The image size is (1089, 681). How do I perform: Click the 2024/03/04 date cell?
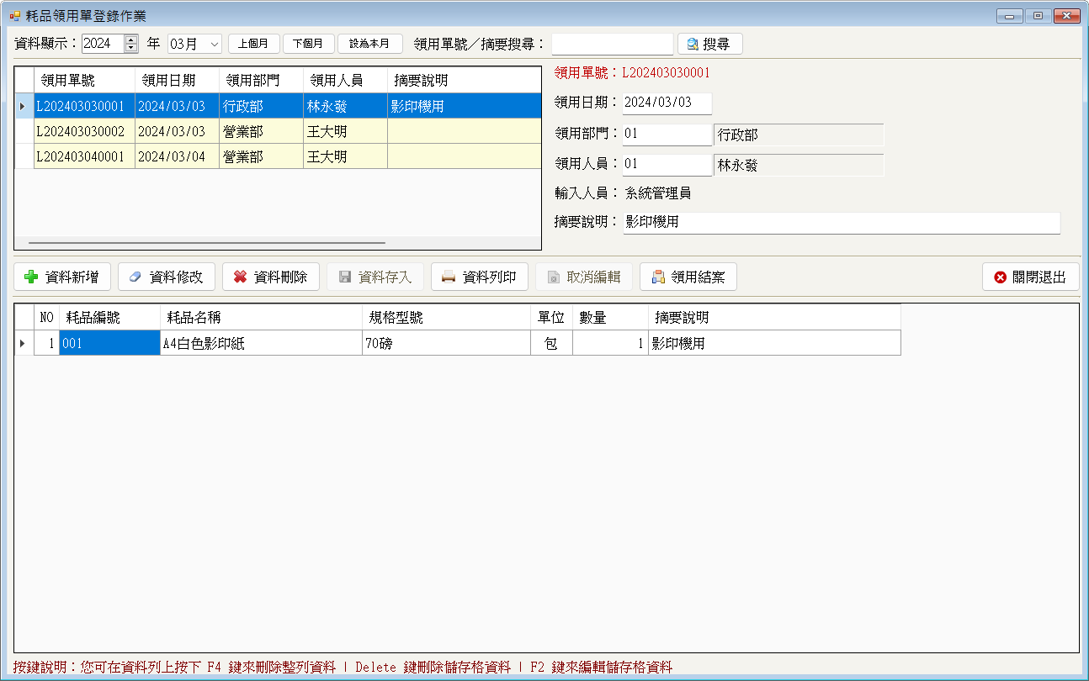pos(177,156)
